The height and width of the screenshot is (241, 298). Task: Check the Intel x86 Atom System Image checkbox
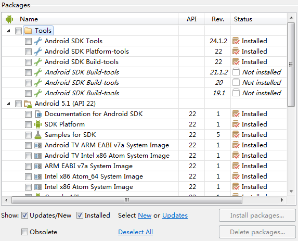coord(28,187)
